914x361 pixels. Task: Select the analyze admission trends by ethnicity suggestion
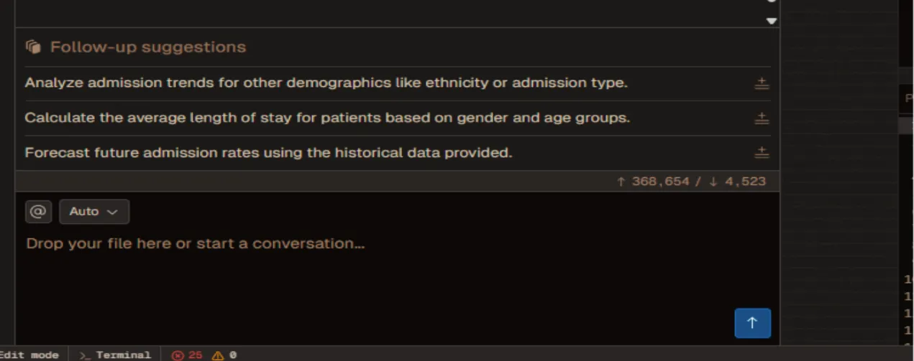(x=326, y=83)
